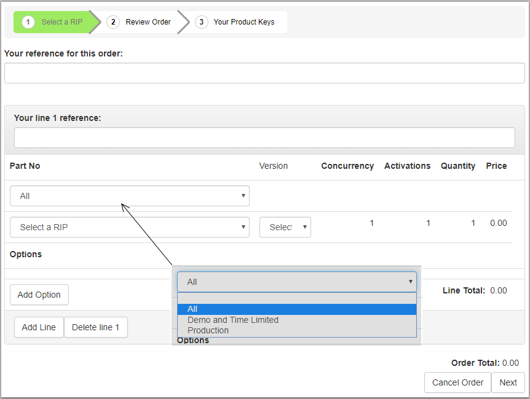Click the step 1 number circle
Viewport: 530px width, 399px height.
click(x=28, y=22)
